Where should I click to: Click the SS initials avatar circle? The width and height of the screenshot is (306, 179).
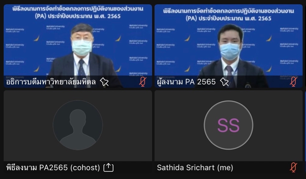point(229,125)
